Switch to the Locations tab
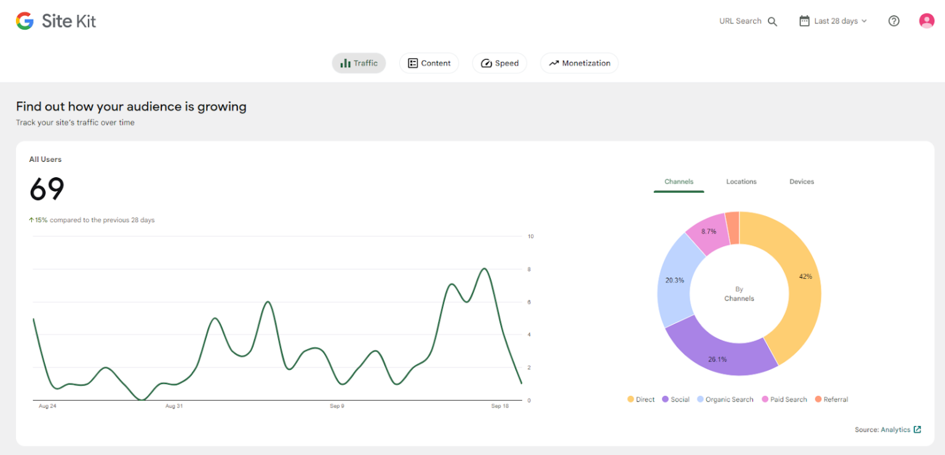 click(x=741, y=182)
